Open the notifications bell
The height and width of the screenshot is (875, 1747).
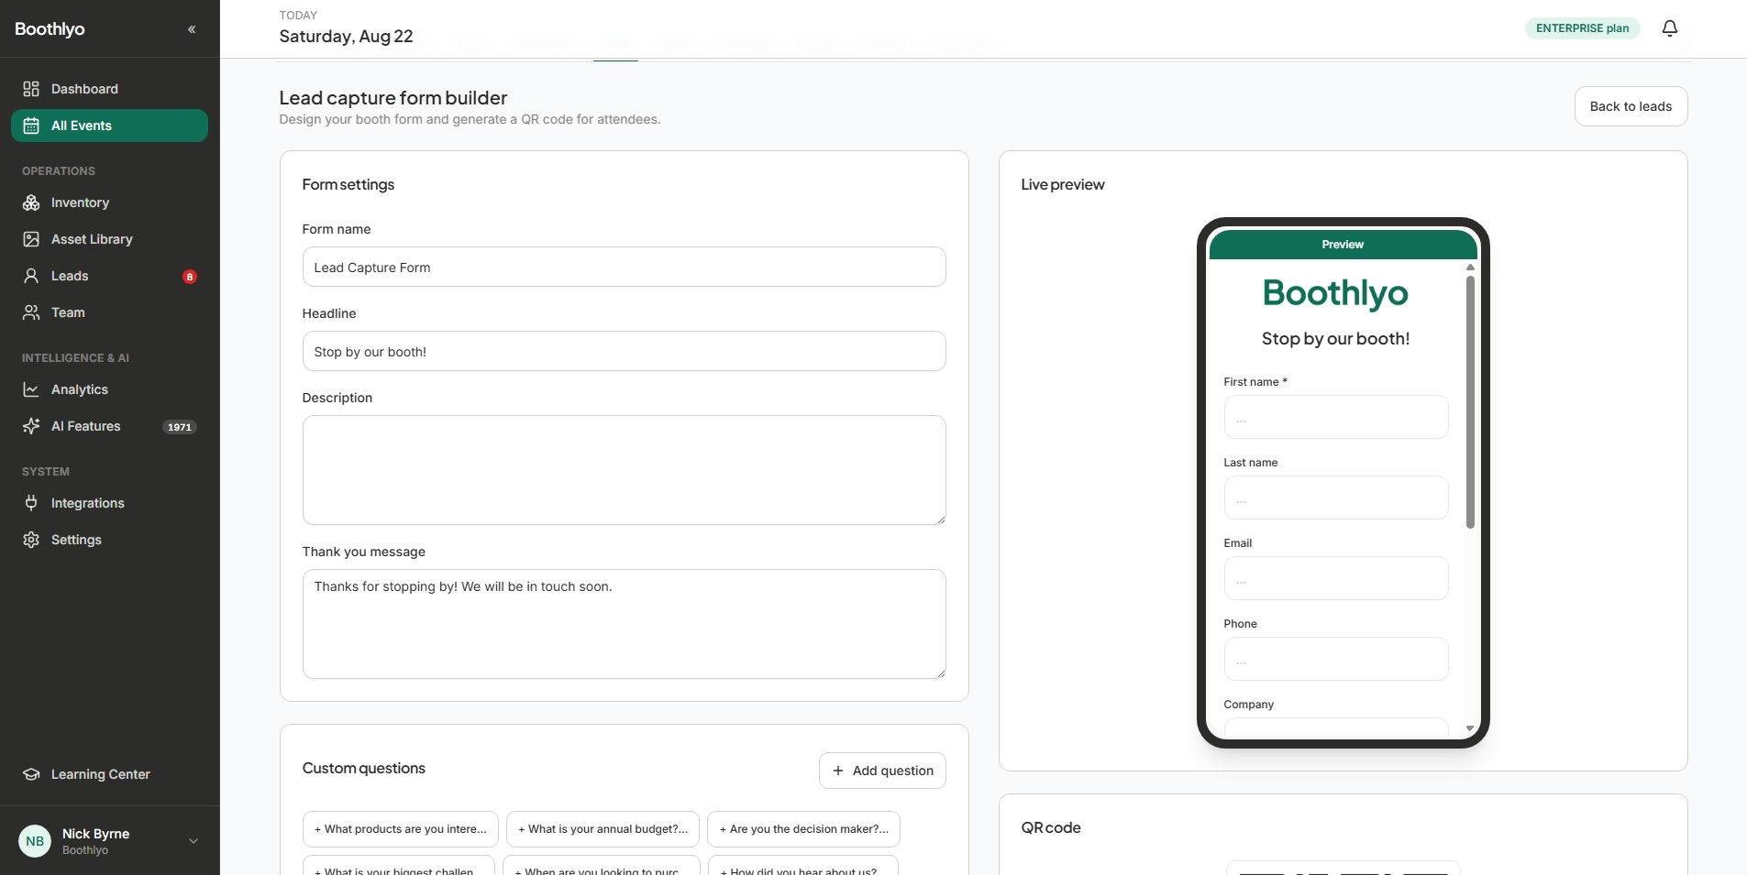tap(1670, 28)
